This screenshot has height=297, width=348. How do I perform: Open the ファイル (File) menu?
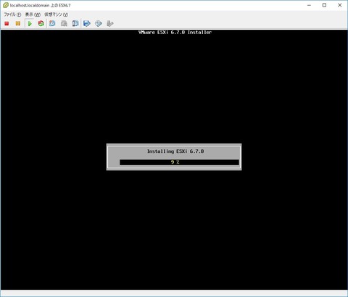coord(12,14)
